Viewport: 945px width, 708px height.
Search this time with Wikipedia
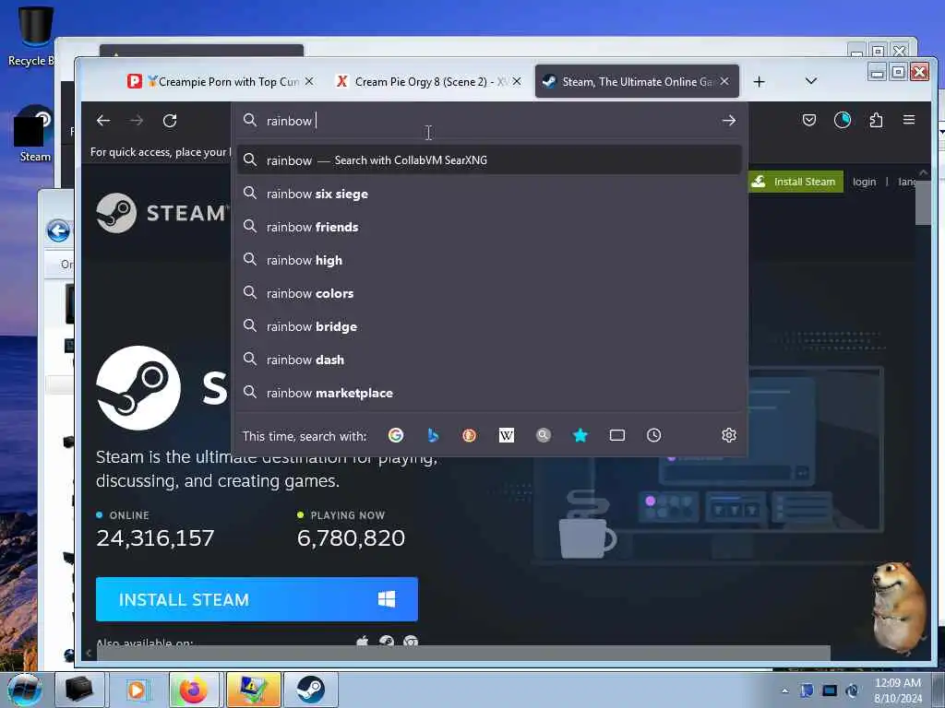tap(507, 435)
